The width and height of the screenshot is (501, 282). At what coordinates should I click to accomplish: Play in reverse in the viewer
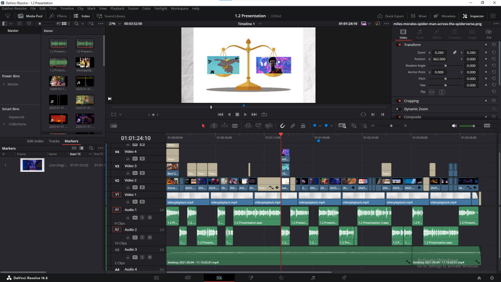pyautogui.click(x=229, y=115)
